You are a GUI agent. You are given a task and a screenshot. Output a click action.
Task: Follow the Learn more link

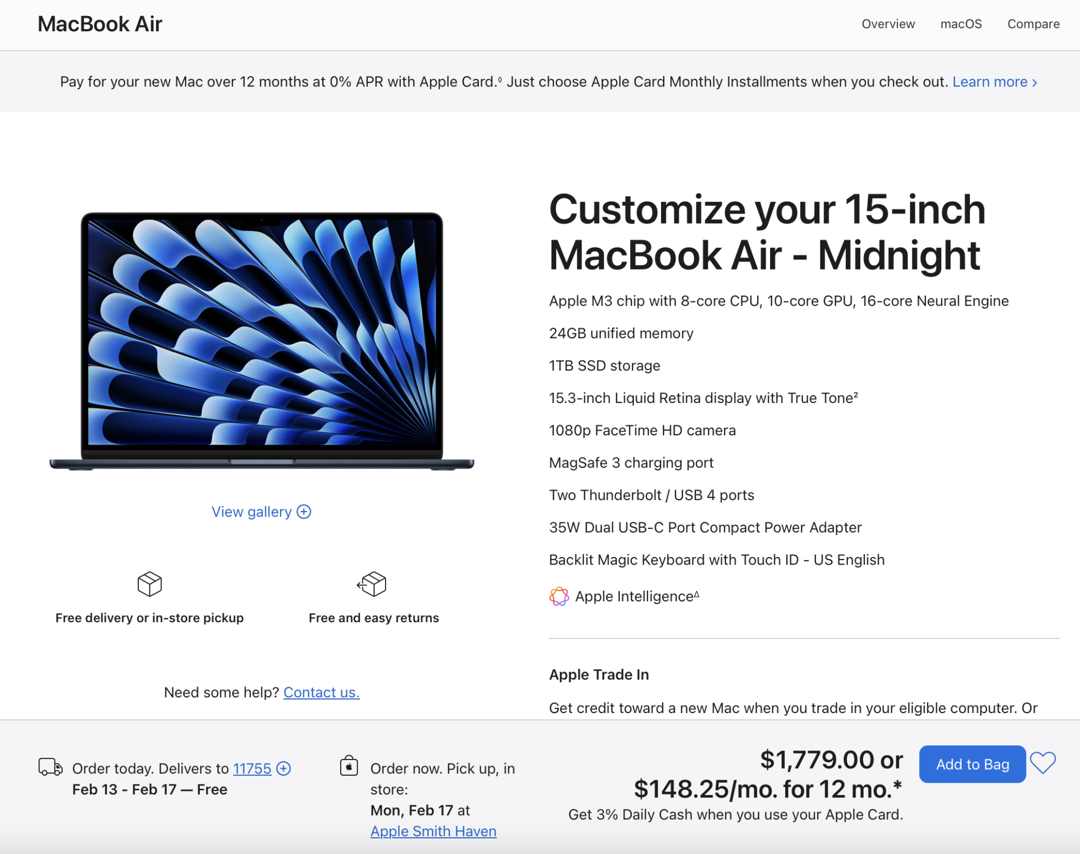(994, 82)
